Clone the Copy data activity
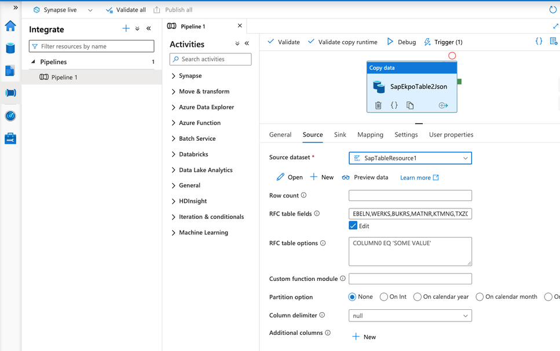This screenshot has width=560, height=351. click(x=410, y=105)
